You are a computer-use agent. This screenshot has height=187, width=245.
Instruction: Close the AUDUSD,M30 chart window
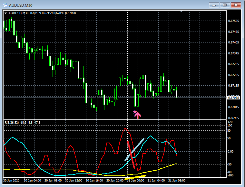point(236,5)
